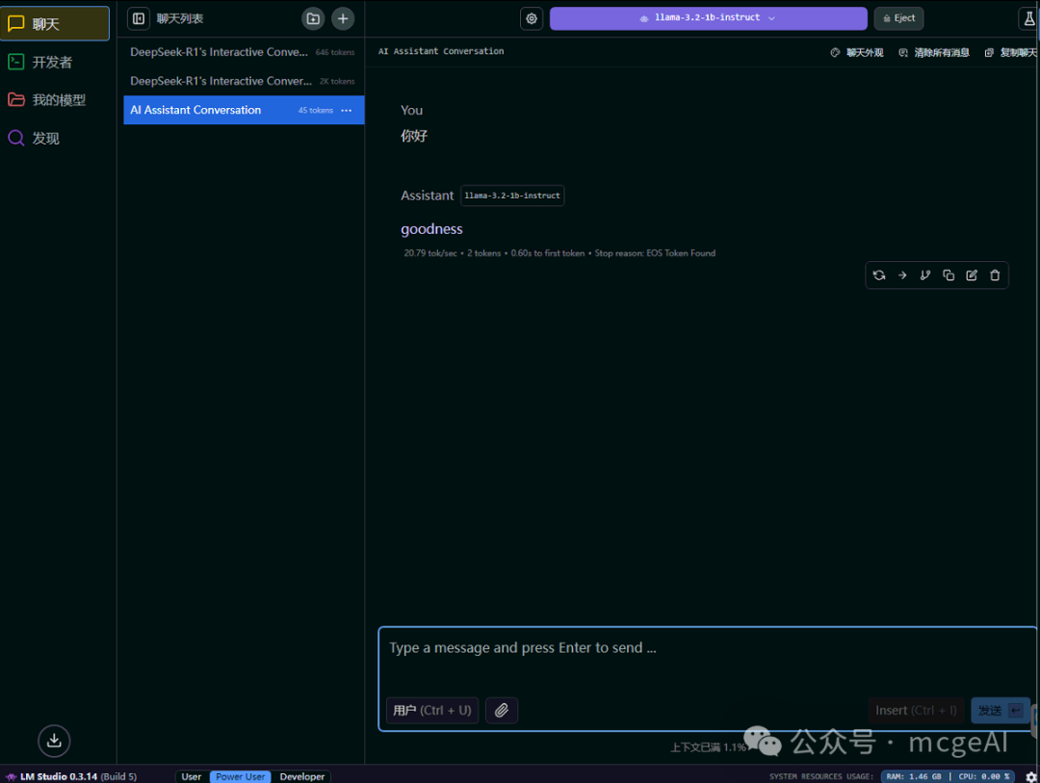Click the 聊天列表 chat list header label
This screenshot has height=783, width=1040.
pyautogui.click(x=180, y=18)
